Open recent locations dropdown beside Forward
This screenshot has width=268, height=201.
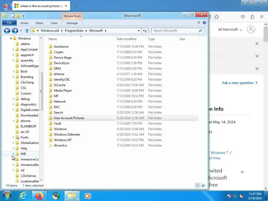point(21,31)
